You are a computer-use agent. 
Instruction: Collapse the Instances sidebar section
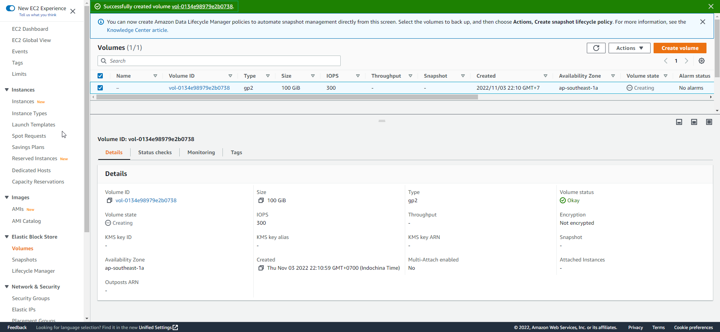pyautogui.click(x=7, y=90)
